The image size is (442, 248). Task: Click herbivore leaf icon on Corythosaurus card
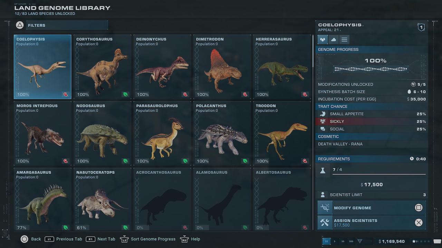coord(126,94)
